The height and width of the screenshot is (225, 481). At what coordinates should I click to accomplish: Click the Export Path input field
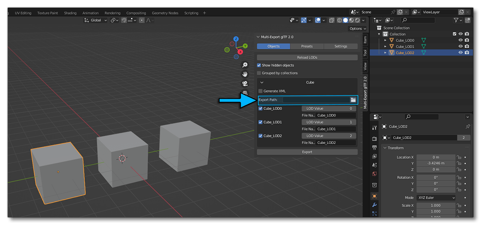[x=316, y=100]
